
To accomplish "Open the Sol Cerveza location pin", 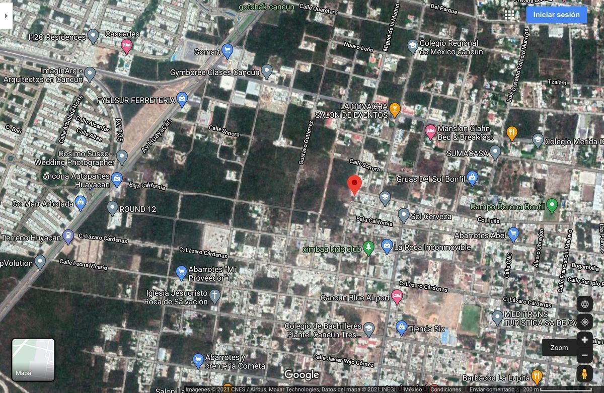I will coord(404,216).
